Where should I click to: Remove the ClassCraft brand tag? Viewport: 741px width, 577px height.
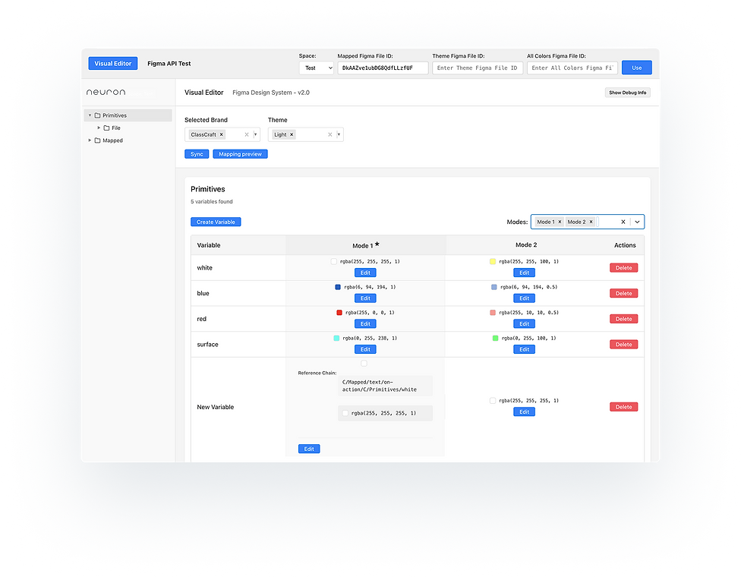222,134
